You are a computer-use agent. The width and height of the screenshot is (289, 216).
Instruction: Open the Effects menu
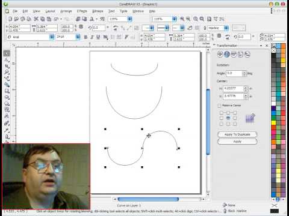[x=82, y=11]
